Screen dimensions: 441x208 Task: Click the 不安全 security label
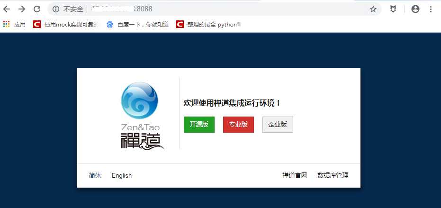(73, 9)
